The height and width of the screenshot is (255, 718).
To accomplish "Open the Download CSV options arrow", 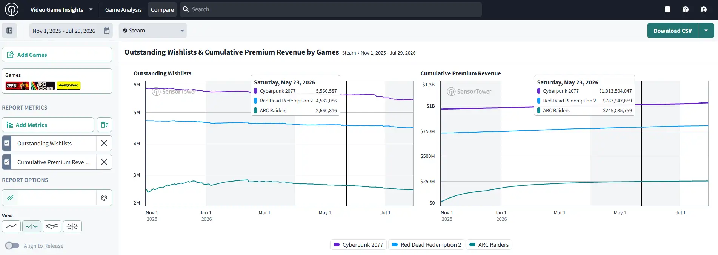I will pyautogui.click(x=706, y=31).
